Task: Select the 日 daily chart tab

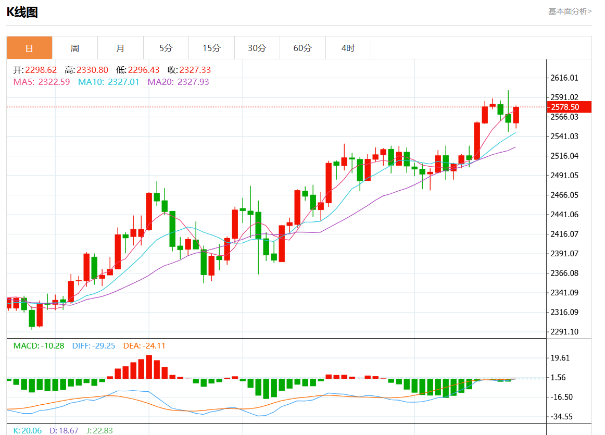Action: 29,48
